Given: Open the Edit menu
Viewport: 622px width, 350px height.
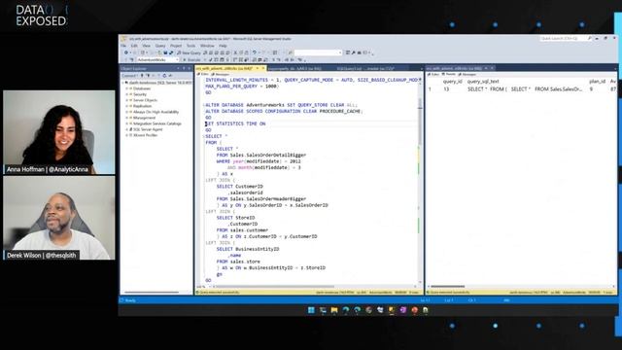Looking at the screenshot, I should click(x=134, y=46).
